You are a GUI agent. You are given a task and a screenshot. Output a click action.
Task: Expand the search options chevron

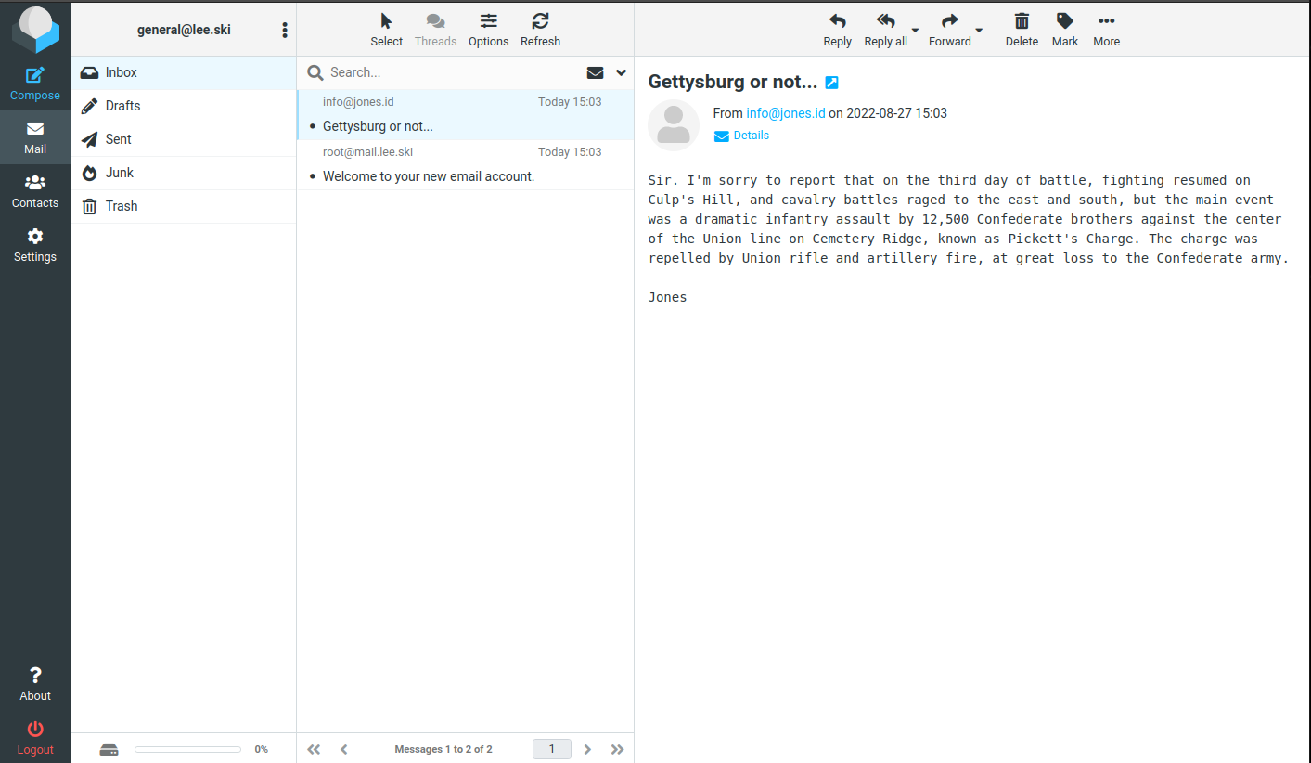point(622,73)
